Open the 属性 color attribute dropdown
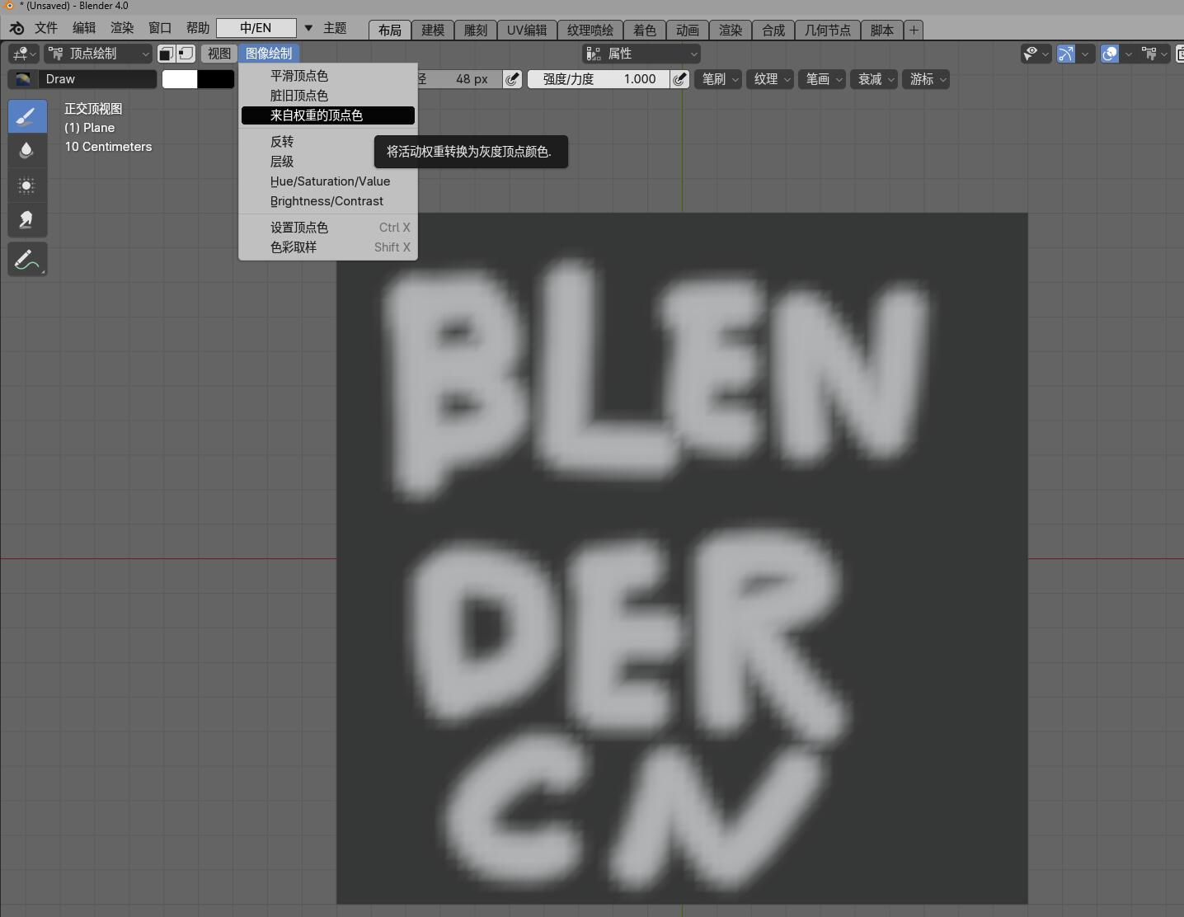The image size is (1184, 917). (641, 54)
